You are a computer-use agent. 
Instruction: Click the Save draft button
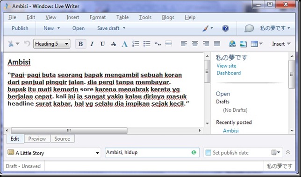pos(108,28)
